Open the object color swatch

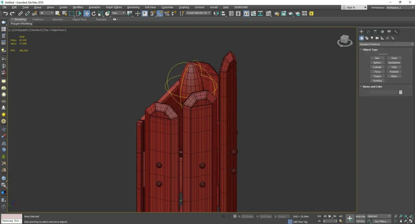400,92
